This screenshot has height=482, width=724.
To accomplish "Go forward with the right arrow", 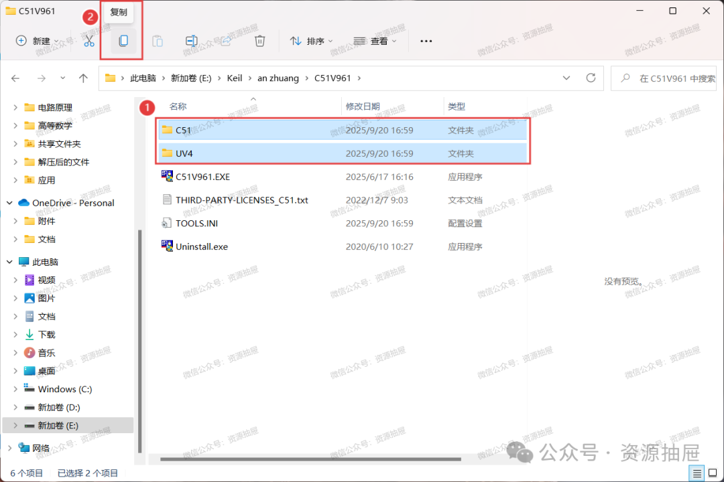I will click(x=42, y=78).
